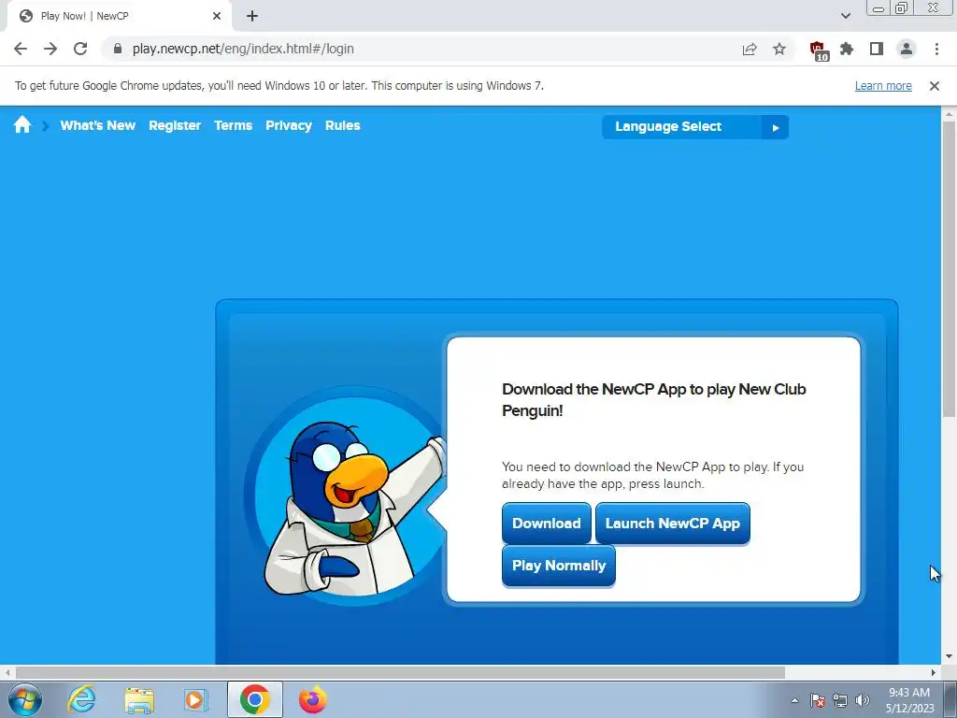The image size is (957, 718).
Task: Click the scroll right arrow
Action: pyautogui.click(x=934, y=672)
